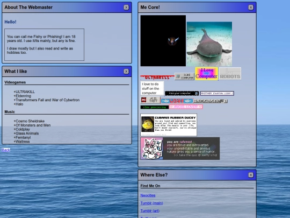Click the Where Else? title text

[x=154, y=175]
